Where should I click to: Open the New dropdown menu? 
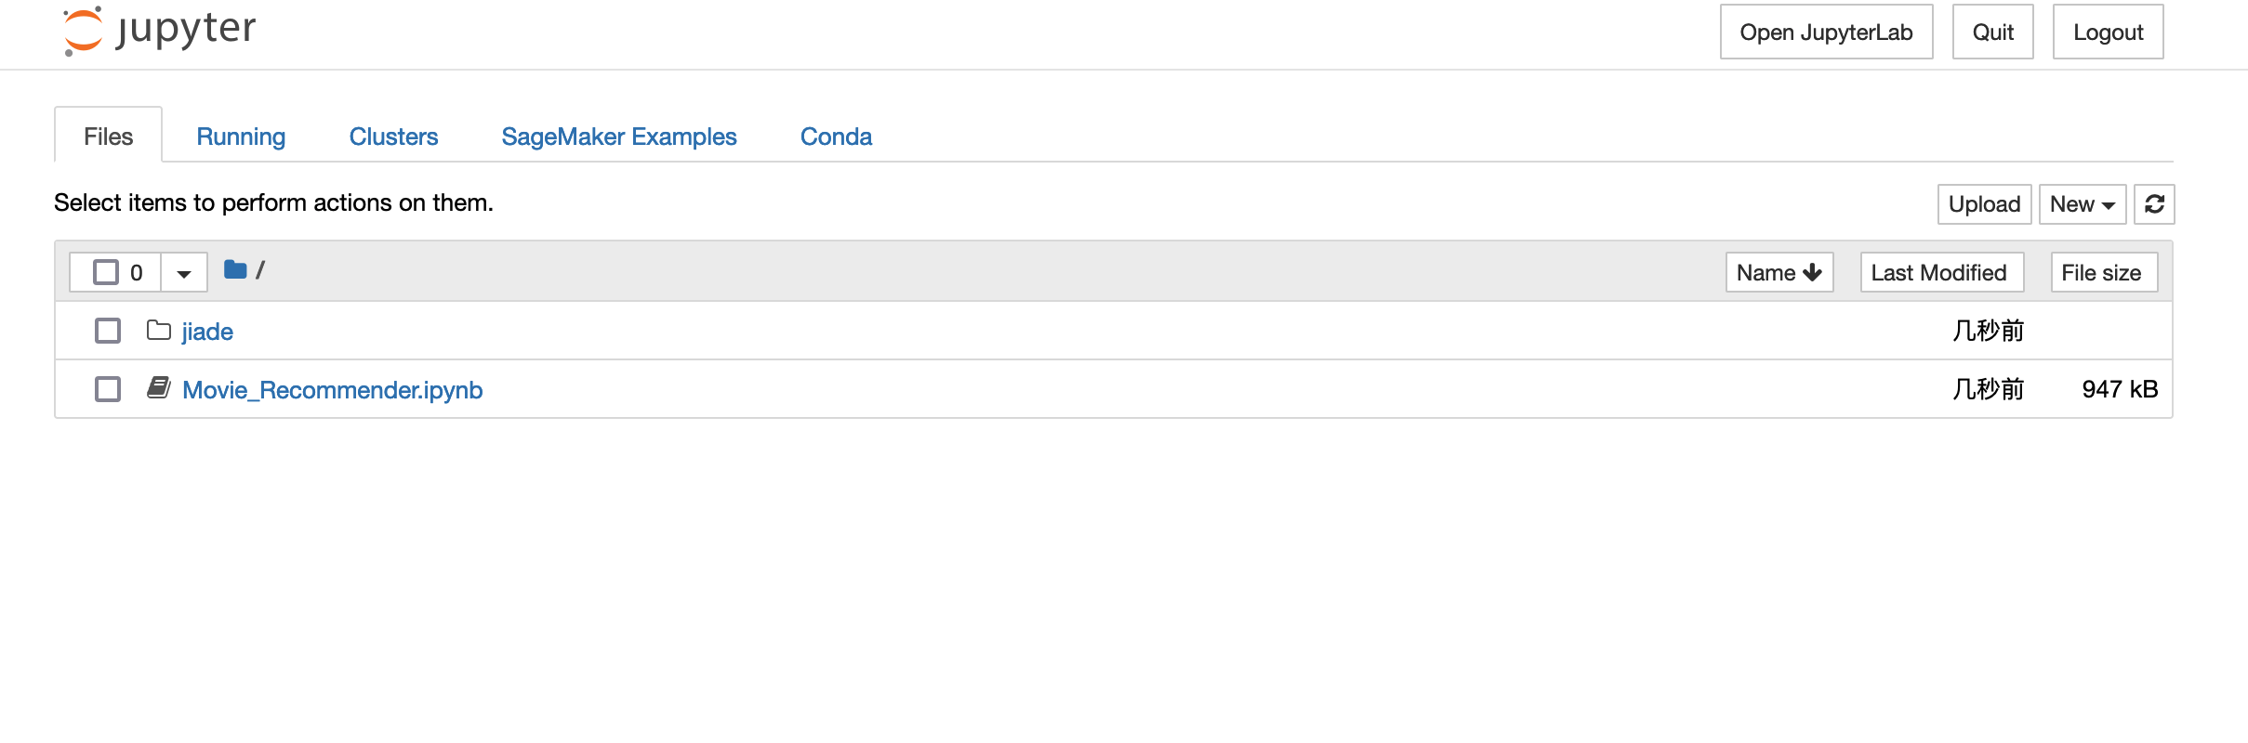tap(2082, 204)
